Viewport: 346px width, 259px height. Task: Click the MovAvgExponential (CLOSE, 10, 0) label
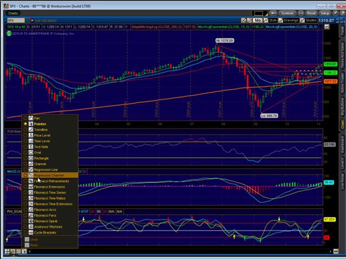click(224, 27)
